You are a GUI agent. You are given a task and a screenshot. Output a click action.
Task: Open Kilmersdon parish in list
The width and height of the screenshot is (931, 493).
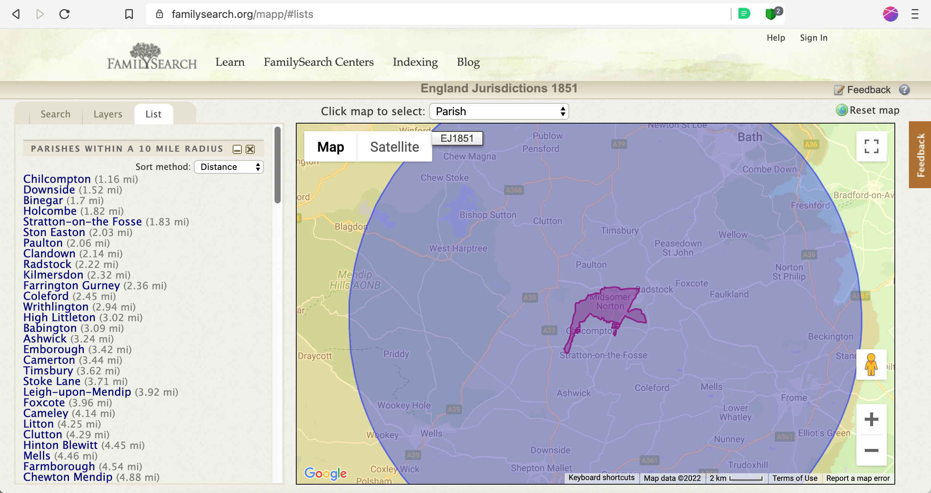(53, 274)
